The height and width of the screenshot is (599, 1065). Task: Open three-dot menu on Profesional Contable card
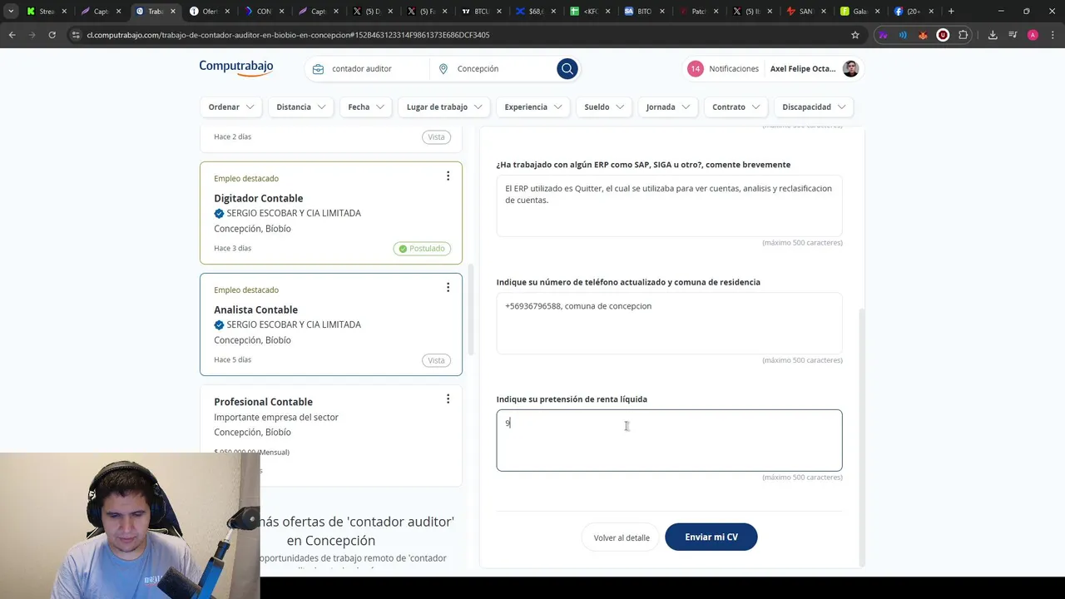pyautogui.click(x=448, y=399)
